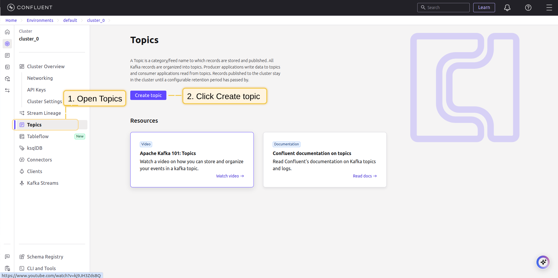Click the Search input field
This screenshot has height=278, width=558.
(443, 8)
